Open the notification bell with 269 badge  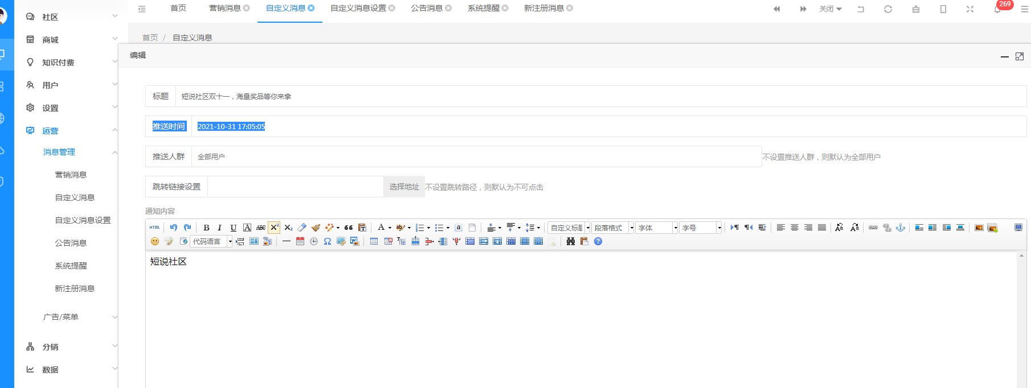(998, 9)
